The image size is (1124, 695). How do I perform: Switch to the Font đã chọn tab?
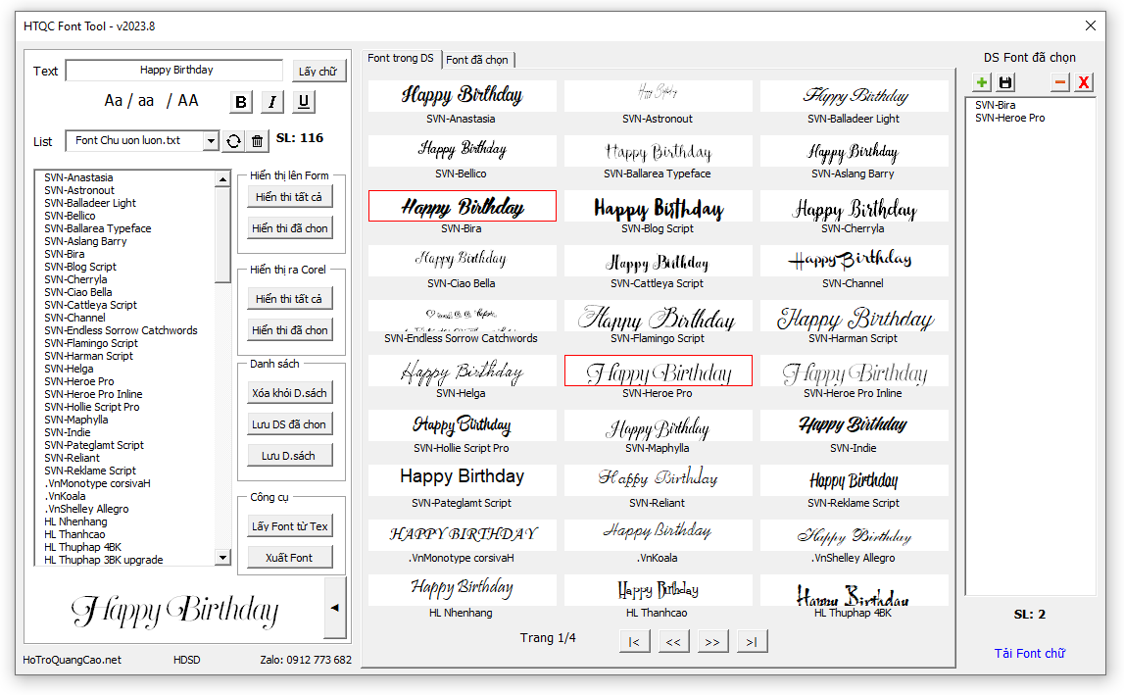(477, 60)
